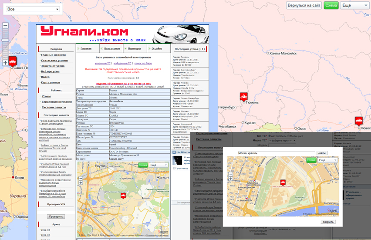The height and width of the screenshot is (240, 371).
Task: Open Главные новости section
Action: [53, 55]
